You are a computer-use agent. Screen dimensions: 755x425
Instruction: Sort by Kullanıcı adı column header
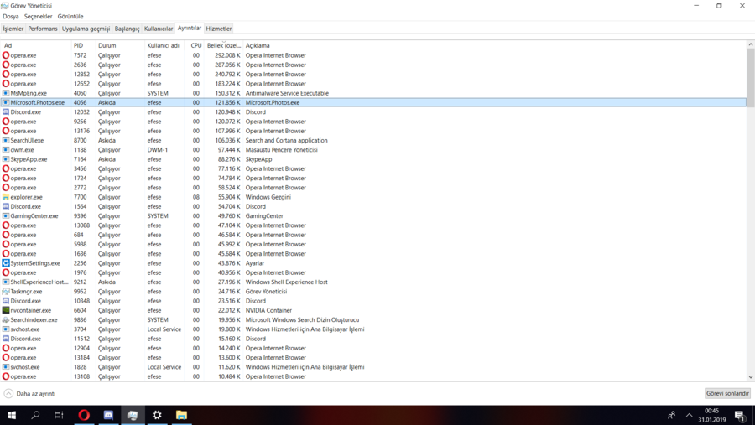click(164, 46)
